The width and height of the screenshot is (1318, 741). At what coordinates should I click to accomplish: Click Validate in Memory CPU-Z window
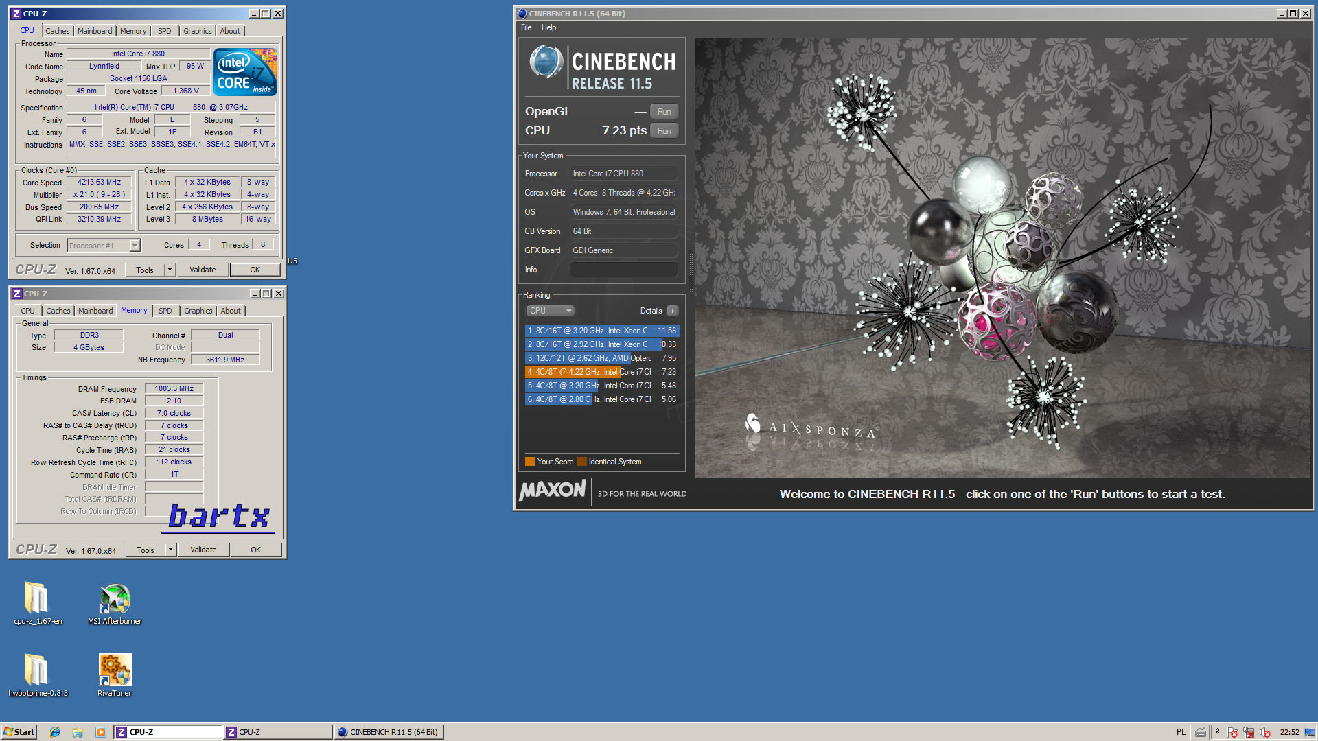click(204, 550)
